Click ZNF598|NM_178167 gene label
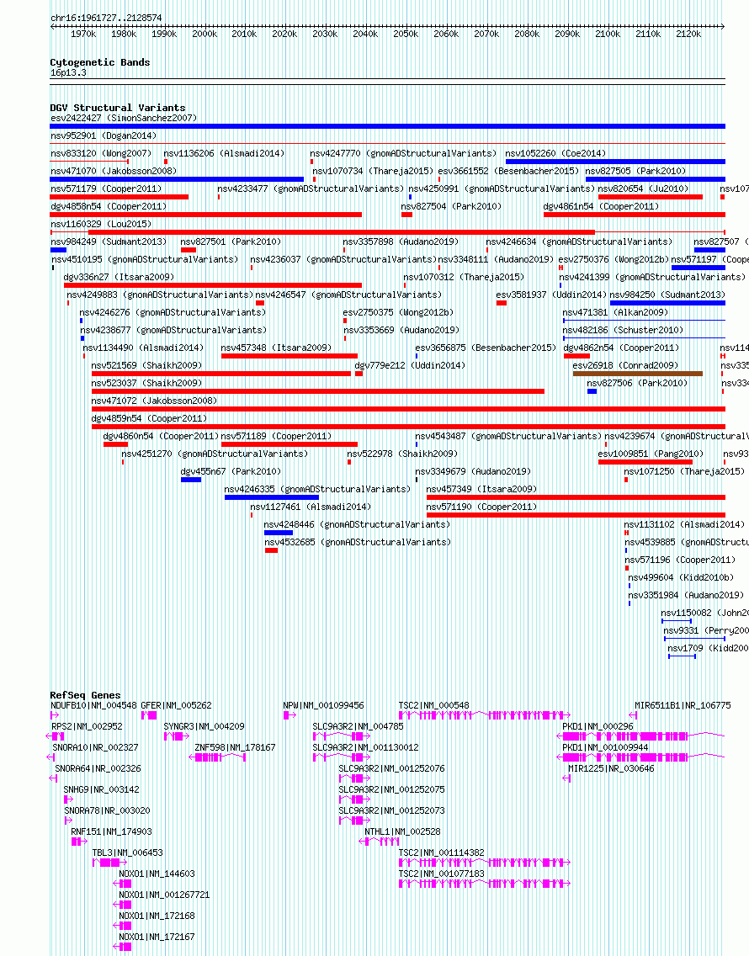749x956 pixels. 235,748
